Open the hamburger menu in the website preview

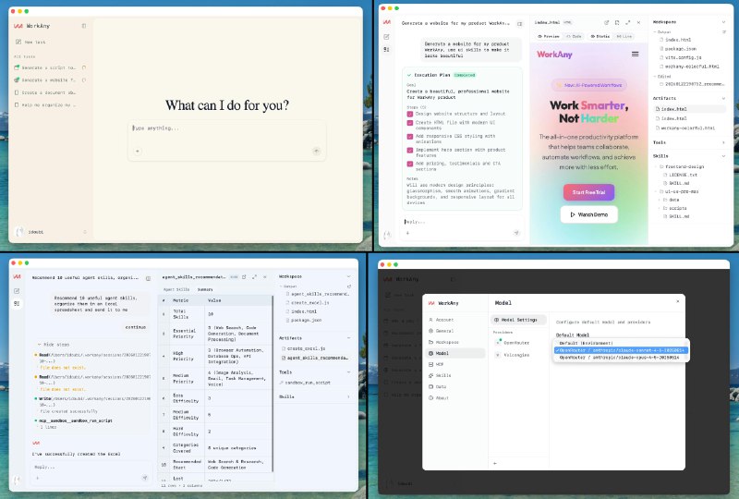(x=635, y=55)
